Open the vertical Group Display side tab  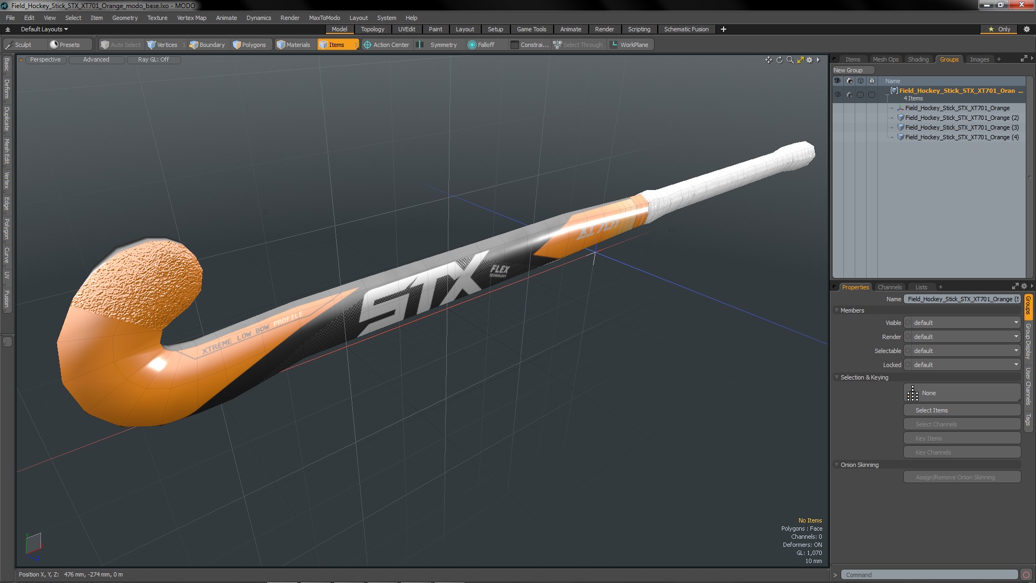click(x=1028, y=342)
